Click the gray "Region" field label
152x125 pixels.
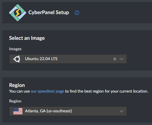click(15, 101)
